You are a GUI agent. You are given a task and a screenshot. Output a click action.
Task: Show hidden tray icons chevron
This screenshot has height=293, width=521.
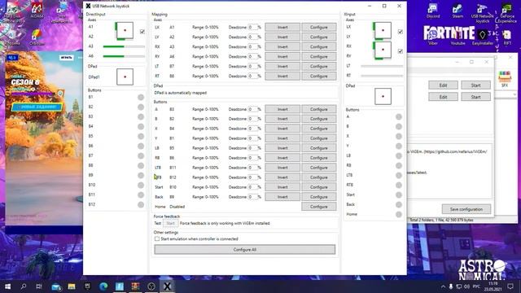(x=443, y=286)
